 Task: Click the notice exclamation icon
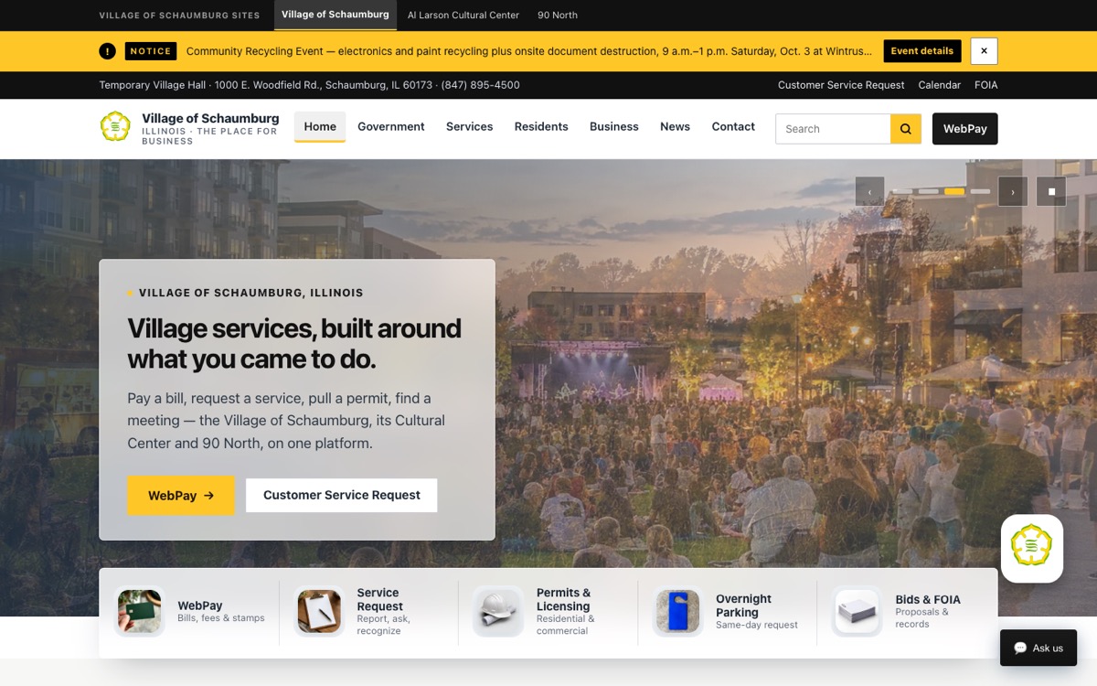(x=108, y=51)
